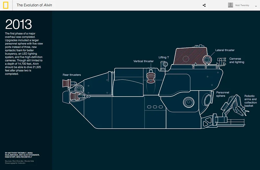Click Matt Twombly's profile avatar

pyautogui.click(x=231, y=5)
